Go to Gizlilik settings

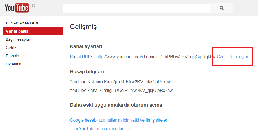click(11, 48)
